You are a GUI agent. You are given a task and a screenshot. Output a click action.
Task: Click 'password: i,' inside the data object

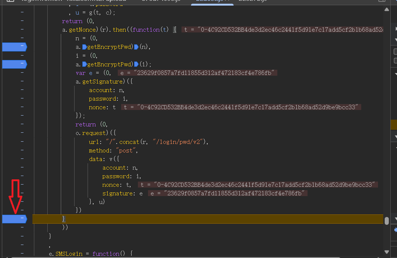click(x=122, y=176)
